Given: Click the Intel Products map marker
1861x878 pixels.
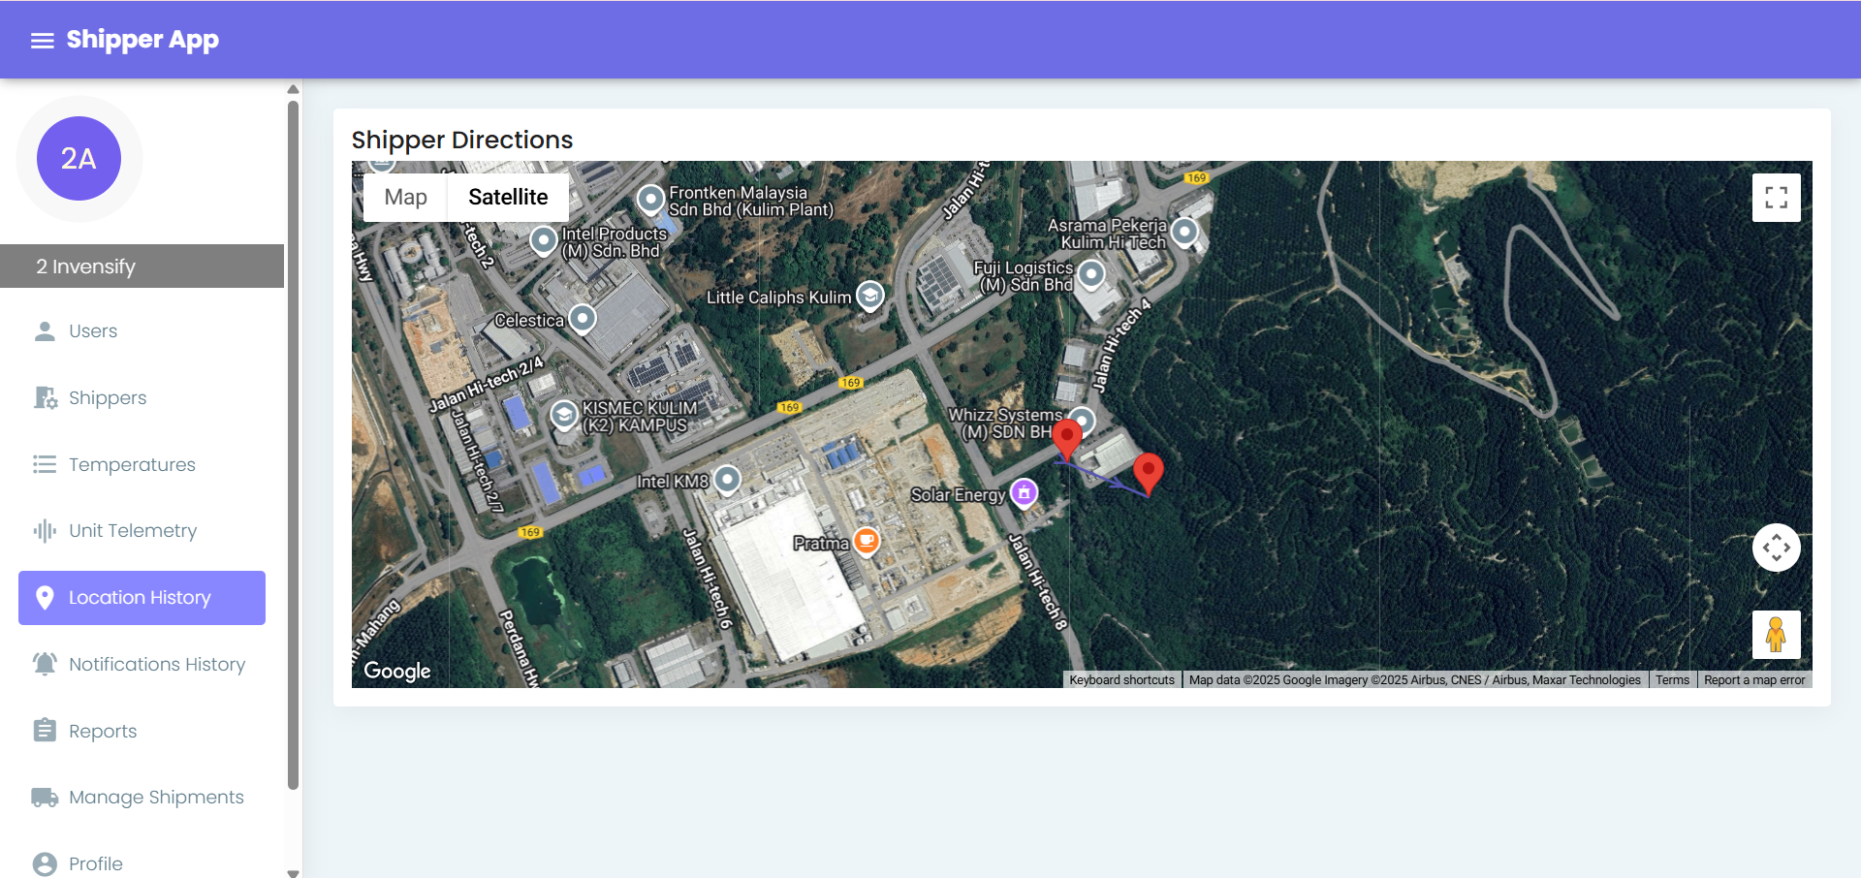Looking at the screenshot, I should (x=544, y=239).
